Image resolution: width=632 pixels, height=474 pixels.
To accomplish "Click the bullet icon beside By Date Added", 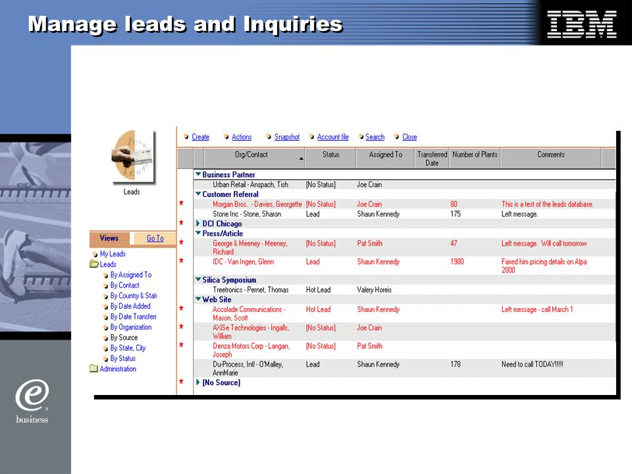I will pyautogui.click(x=105, y=307).
